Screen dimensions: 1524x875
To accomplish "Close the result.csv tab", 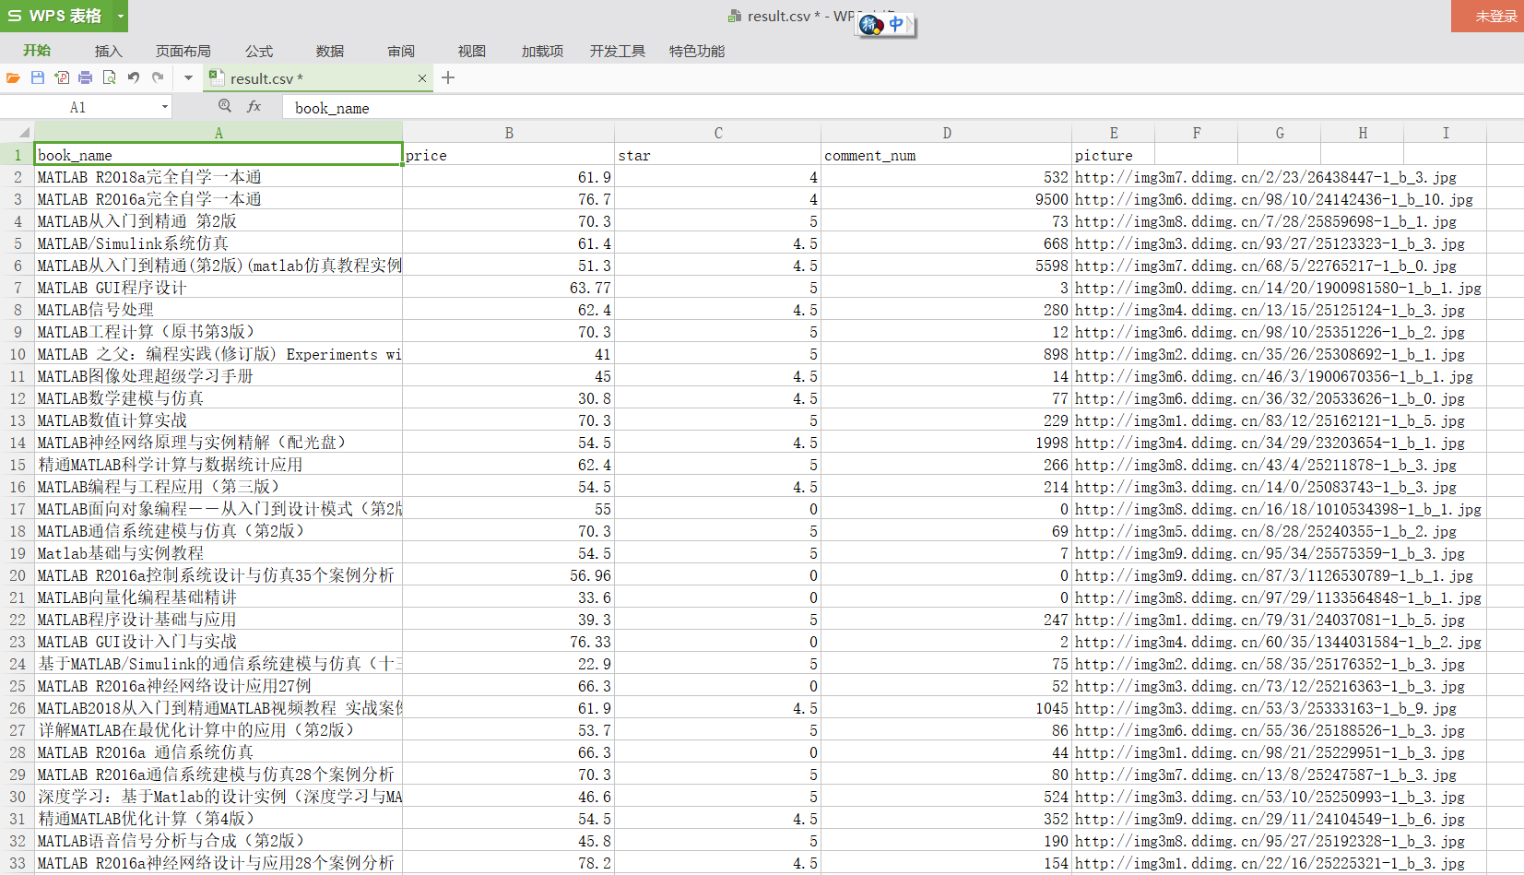I will click(422, 78).
